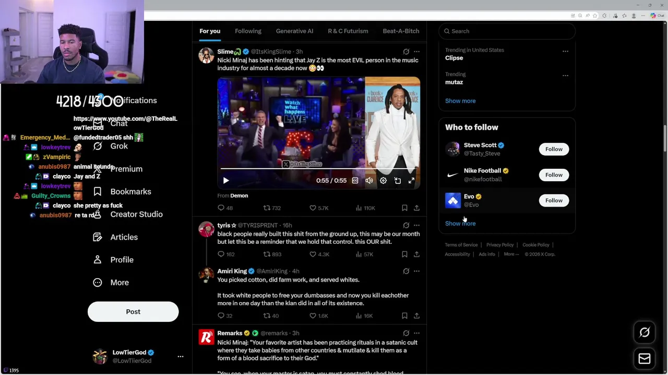Open video settings gear icon
The height and width of the screenshot is (375, 668).
click(383, 180)
